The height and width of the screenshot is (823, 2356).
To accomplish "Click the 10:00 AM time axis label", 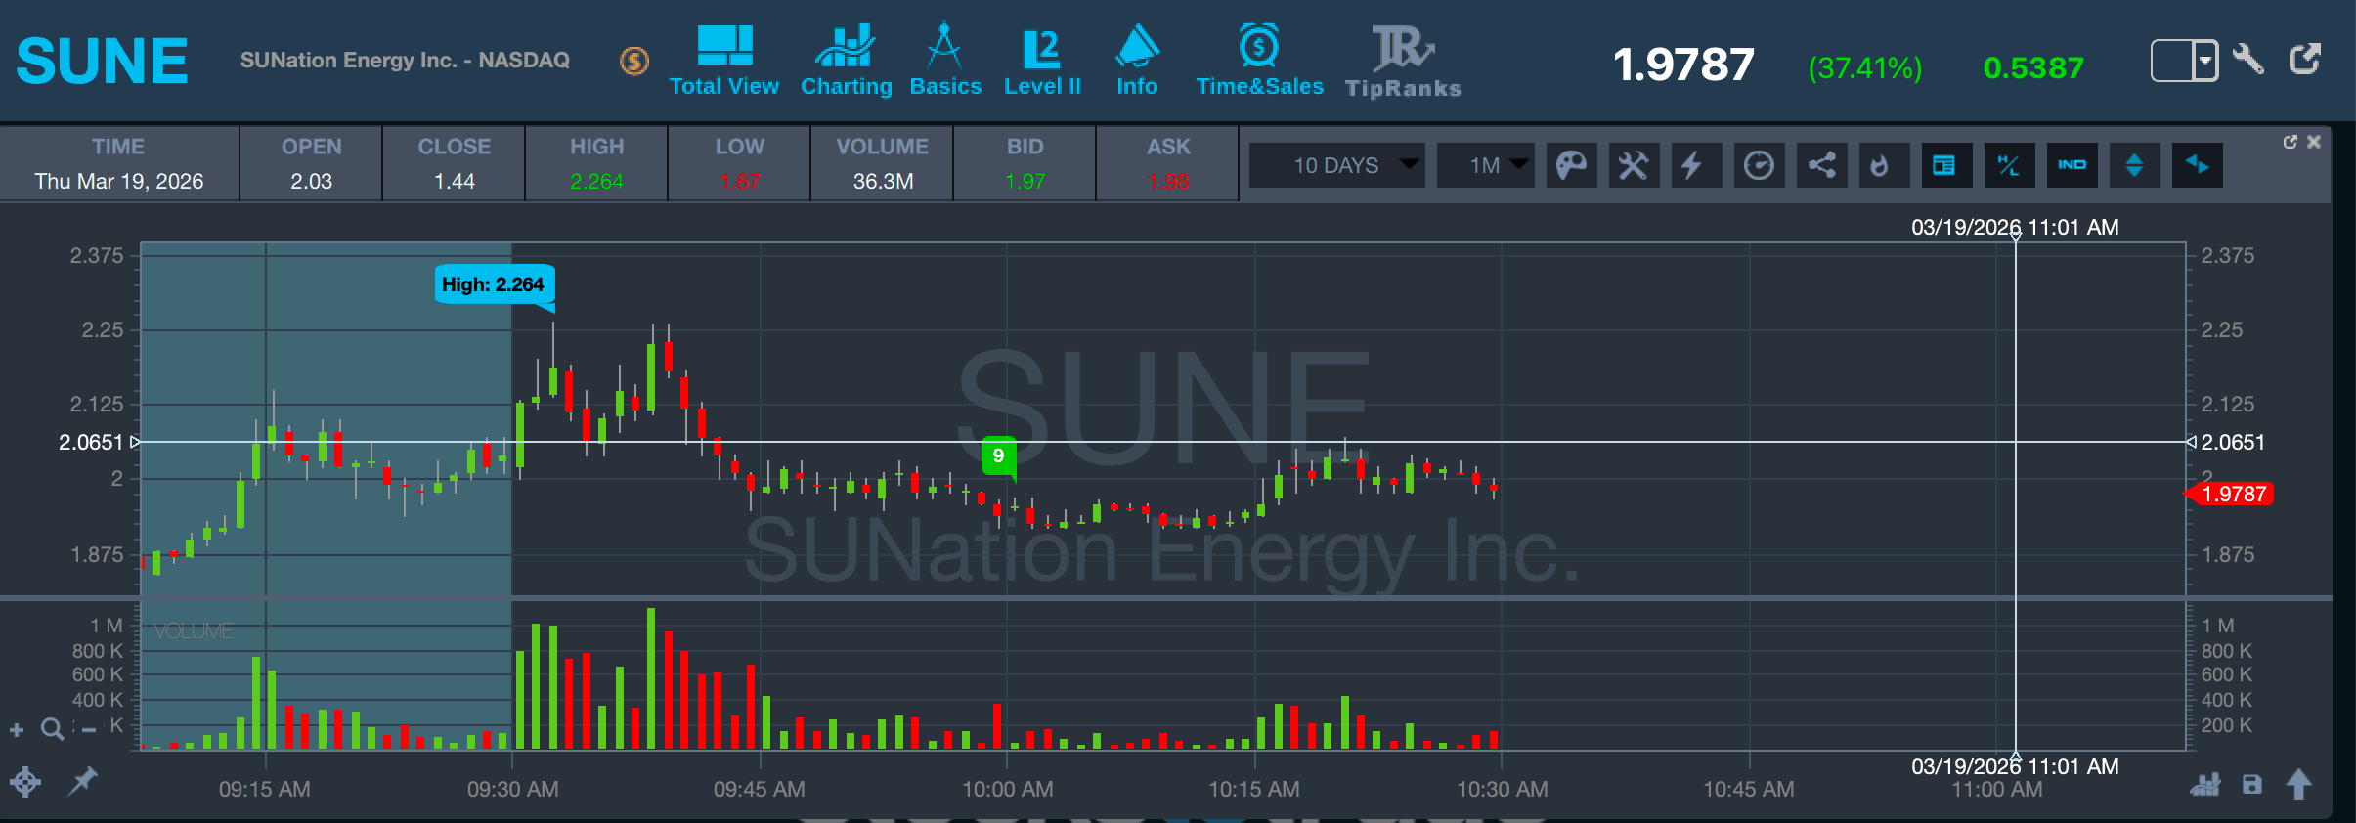I will (1007, 789).
